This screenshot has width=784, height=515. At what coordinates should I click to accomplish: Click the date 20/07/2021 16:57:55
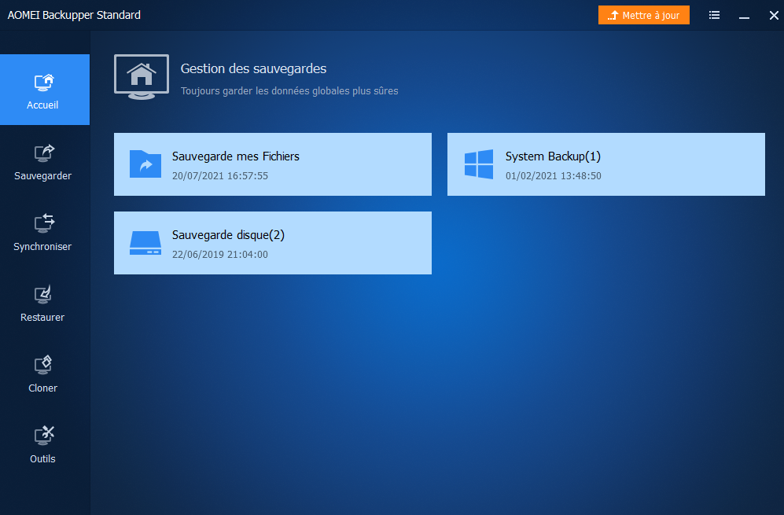pyautogui.click(x=220, y=176)
